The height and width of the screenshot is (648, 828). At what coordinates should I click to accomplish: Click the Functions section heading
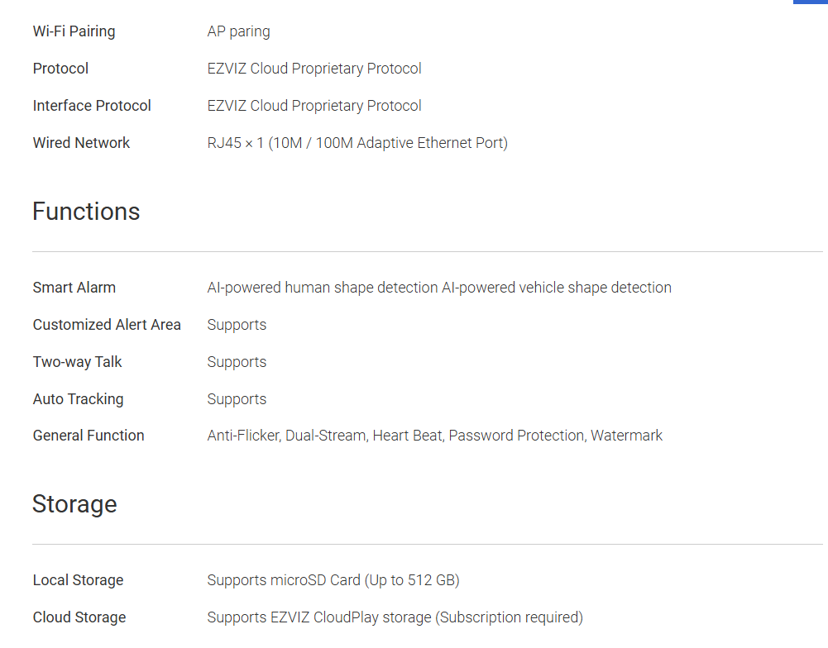point(86,212)
